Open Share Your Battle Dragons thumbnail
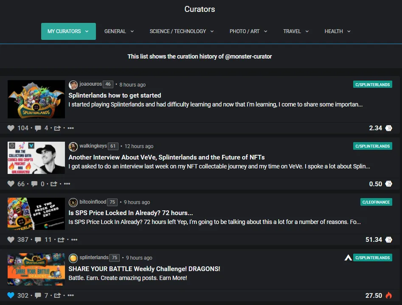402x305 pixels. coord(36,269)
